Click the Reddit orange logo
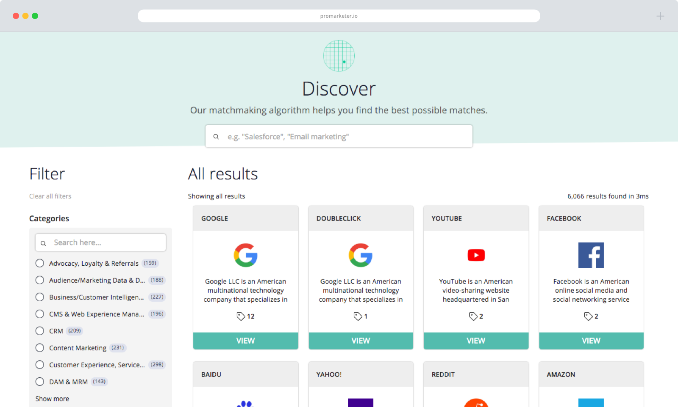 (x=476, y=403)
